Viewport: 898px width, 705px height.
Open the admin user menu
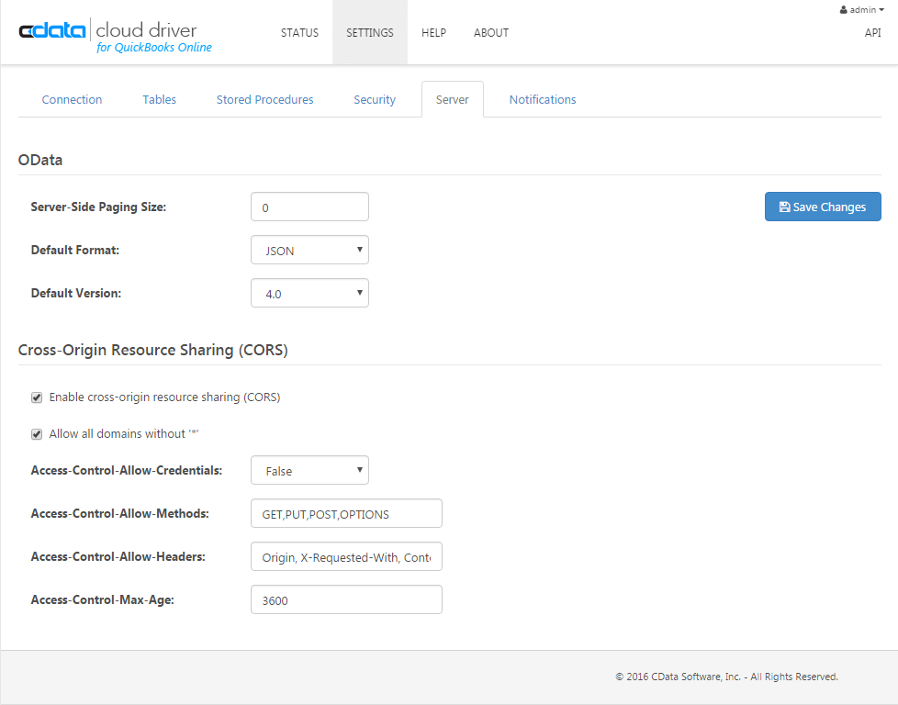(x=861, y=9)
